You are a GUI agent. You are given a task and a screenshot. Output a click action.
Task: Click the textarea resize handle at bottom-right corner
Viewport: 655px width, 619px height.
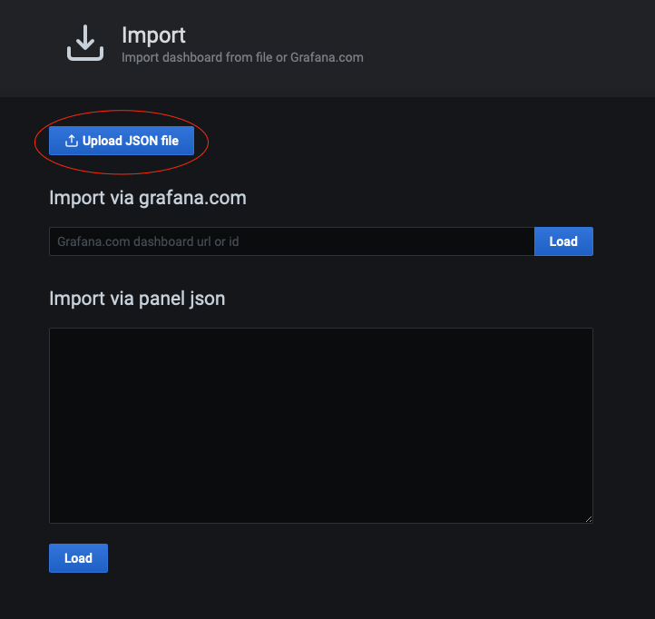pyautogui.click(x=588, y=518)
